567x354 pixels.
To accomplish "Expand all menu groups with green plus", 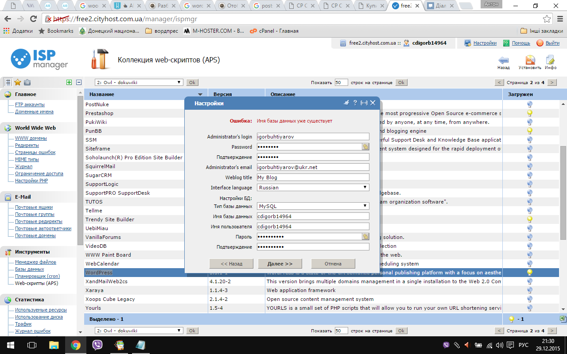I will [x=69, y=82].
